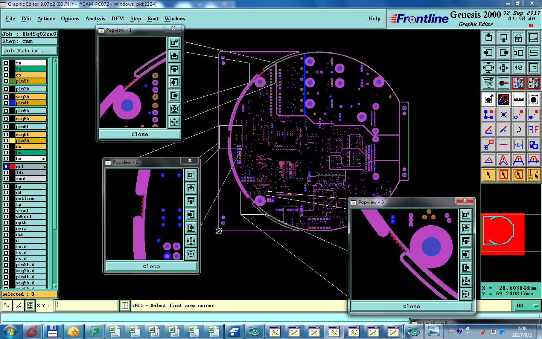
Task: Click Close button in Popview 3
Action: [x=411, y=306]
